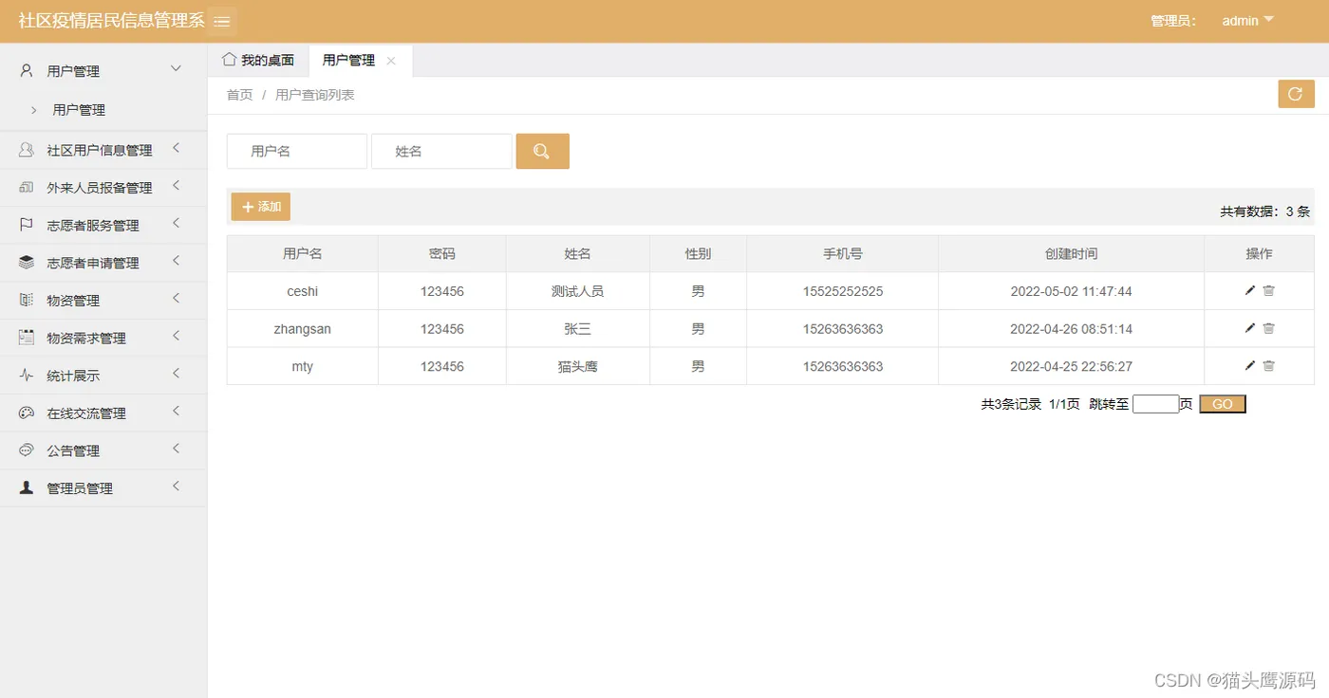Expand the 社区用户信息管理 menu chevron
Viewport: 1329px width, 698px height.
click(176, 149)
